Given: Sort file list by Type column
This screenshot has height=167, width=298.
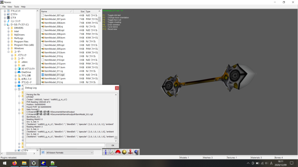Looking at the screenshot, I should 91,12.
